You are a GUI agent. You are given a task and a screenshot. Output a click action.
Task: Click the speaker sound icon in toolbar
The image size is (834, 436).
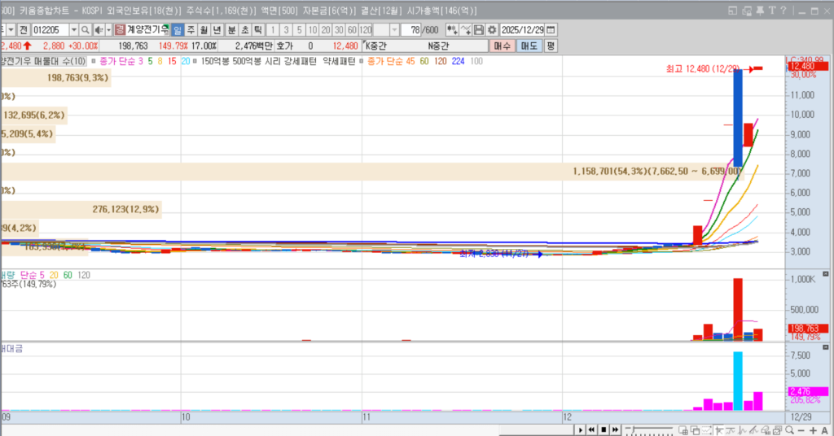pos(97,29)
